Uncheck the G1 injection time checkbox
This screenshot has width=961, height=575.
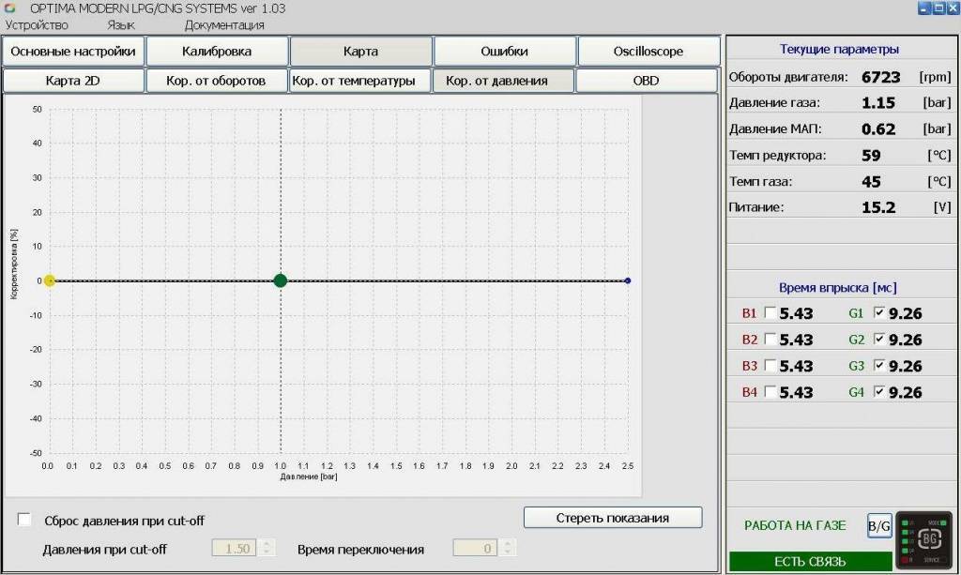[880, 313]
